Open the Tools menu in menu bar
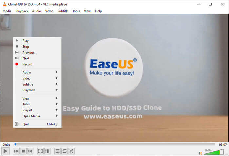The height and width of the screenshot is (156, 229). tap(76, 11)
